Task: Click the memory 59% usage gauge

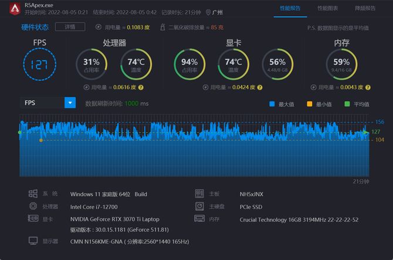Action: point(341,64)
